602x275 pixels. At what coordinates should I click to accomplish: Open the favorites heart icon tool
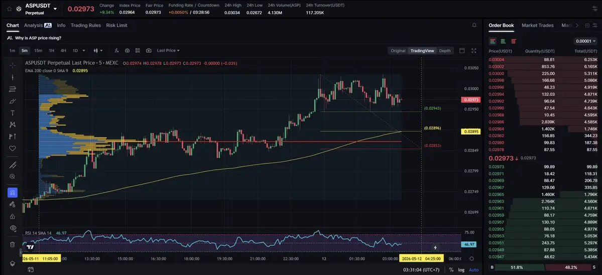tap(12, 148)
